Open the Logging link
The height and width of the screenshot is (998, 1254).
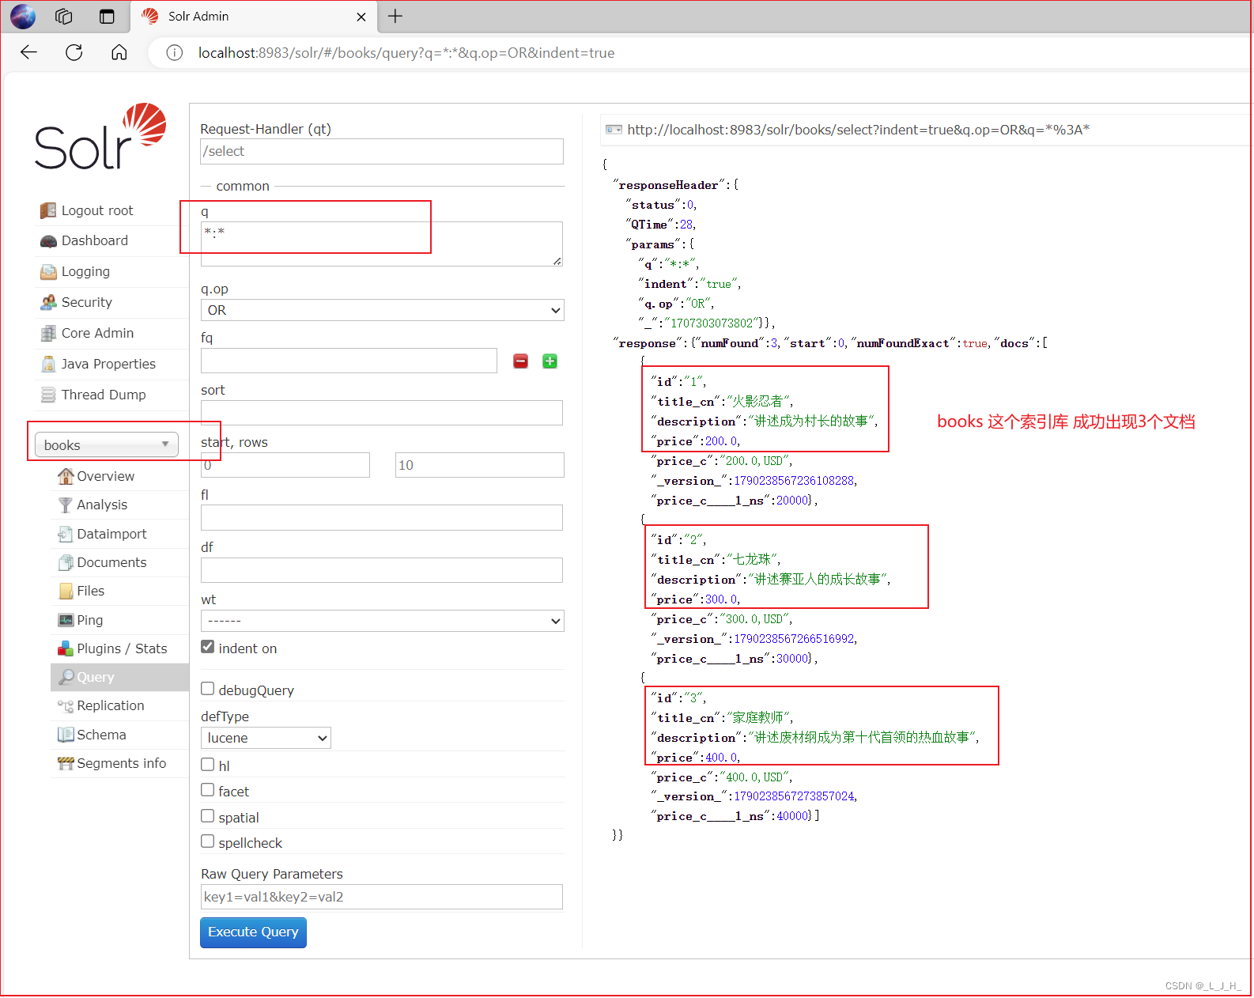click(x=85, y=271)
